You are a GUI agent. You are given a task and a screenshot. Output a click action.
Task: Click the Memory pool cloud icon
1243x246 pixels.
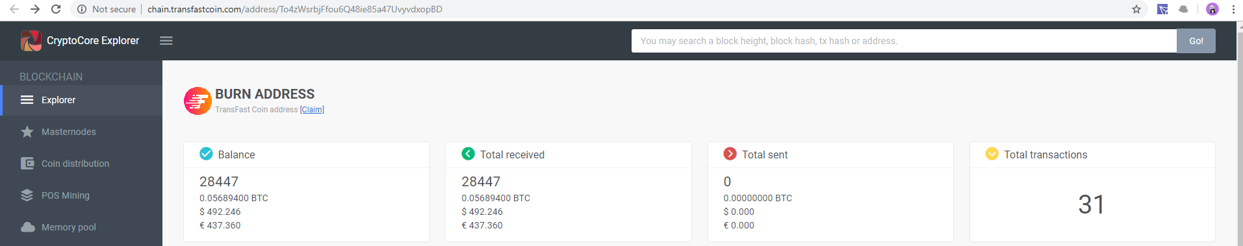(27, 227)
